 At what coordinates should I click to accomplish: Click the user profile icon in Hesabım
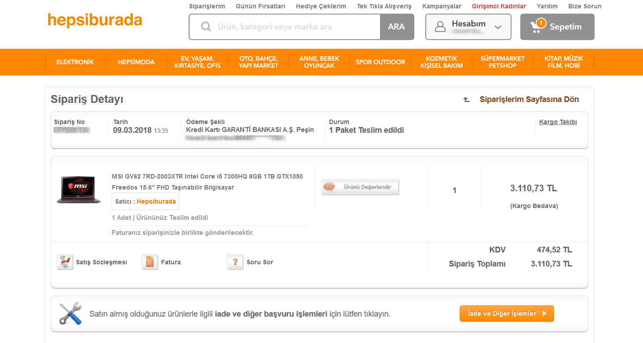click(x=440, y=27)
